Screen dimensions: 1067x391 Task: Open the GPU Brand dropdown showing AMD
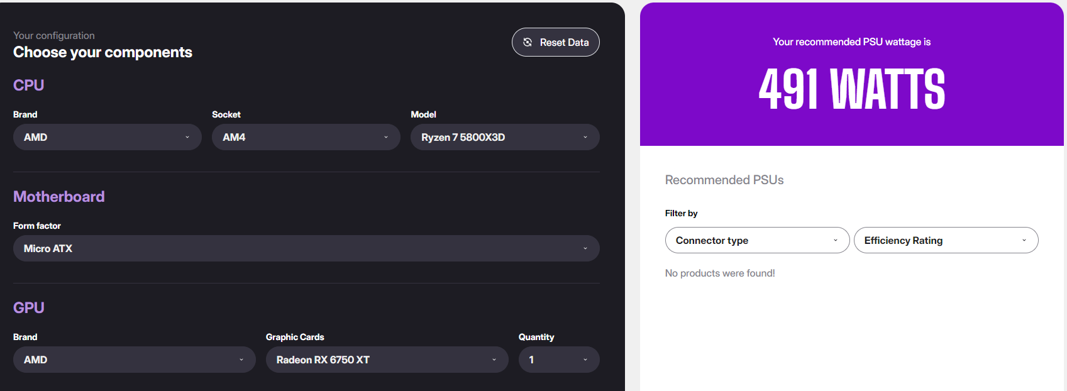coord(135,360)
